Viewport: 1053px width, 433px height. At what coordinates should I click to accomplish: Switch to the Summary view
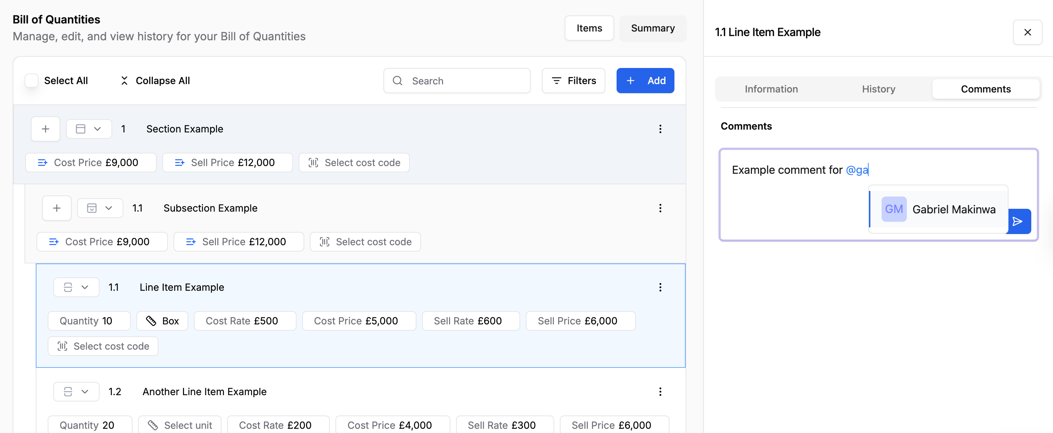pyautogui.click(x=653, y=28)
